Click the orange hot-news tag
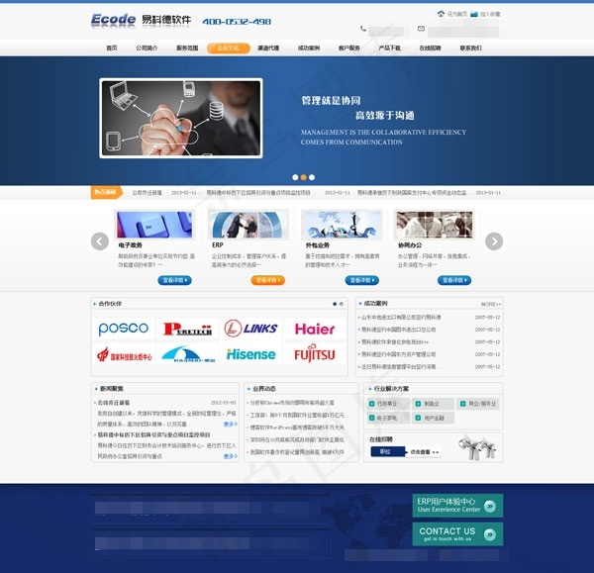 (x=107, y=192)
